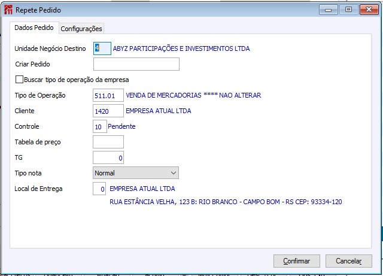Cancel the dialog with Cancelar button
The width and height of the screenshot is (383, 276).
click(348, 261)
